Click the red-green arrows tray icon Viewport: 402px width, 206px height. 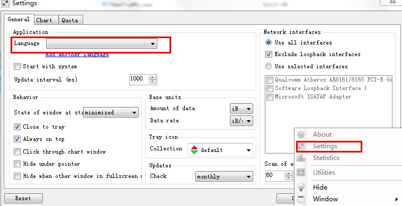coord(194,150)
